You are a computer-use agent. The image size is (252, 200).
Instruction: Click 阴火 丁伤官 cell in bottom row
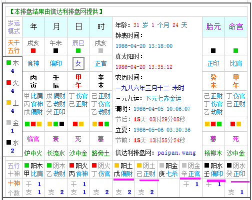point(101,170)
